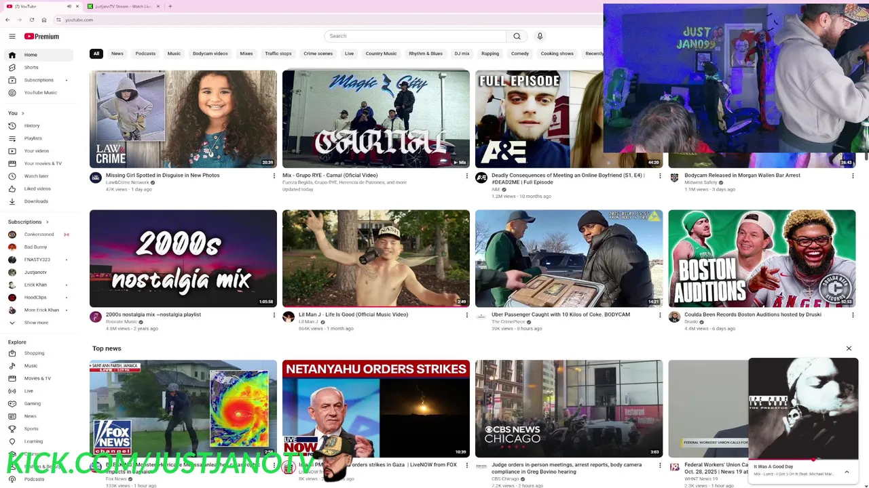Open options for Lil Man J video

(466, 315)
